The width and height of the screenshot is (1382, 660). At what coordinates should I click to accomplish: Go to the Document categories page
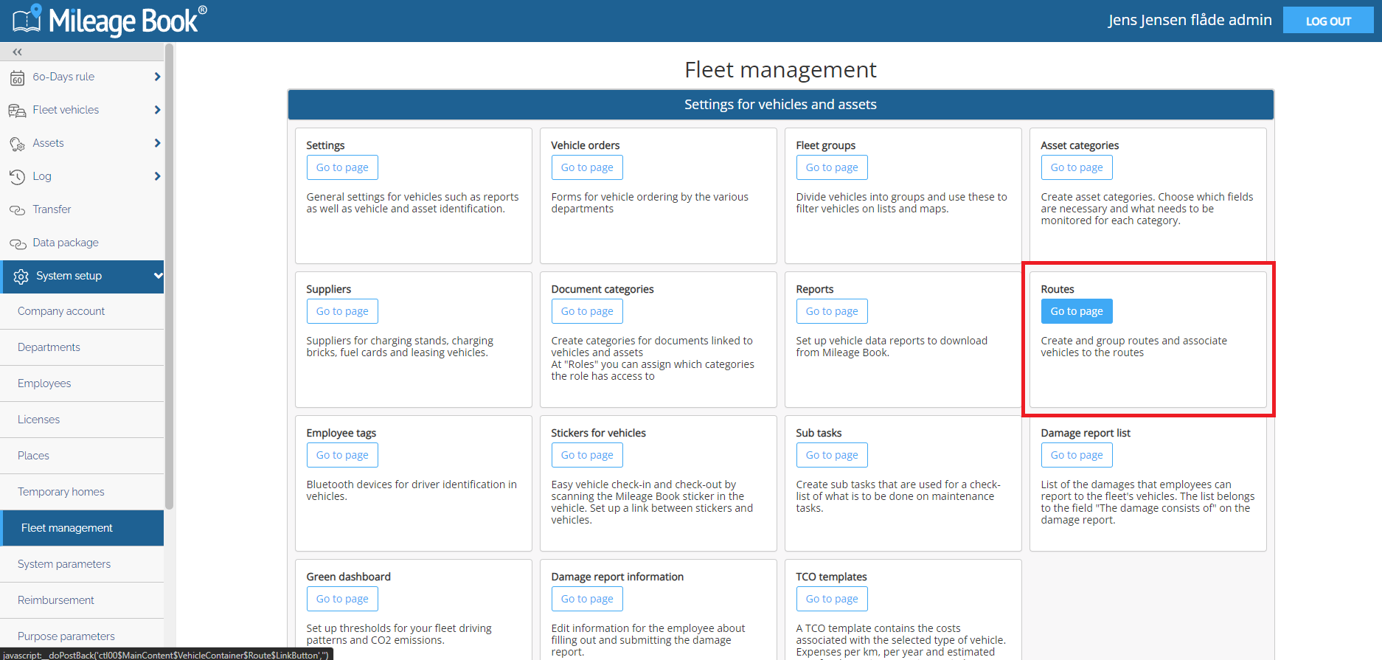pos(587,311)
